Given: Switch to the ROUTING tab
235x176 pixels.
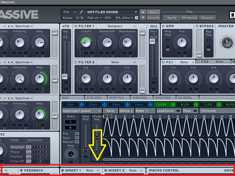Looking at the screenshot, I should [164, 98].
